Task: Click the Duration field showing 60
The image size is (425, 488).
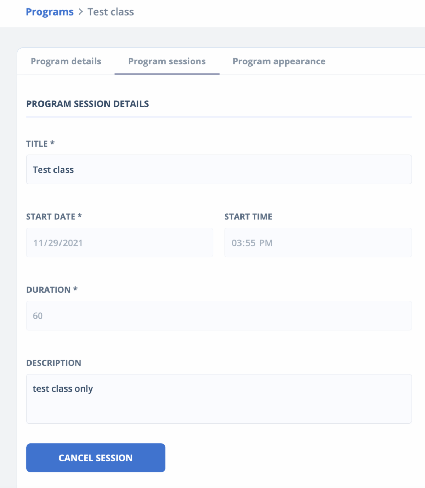Action: click(x=219, y=316)
